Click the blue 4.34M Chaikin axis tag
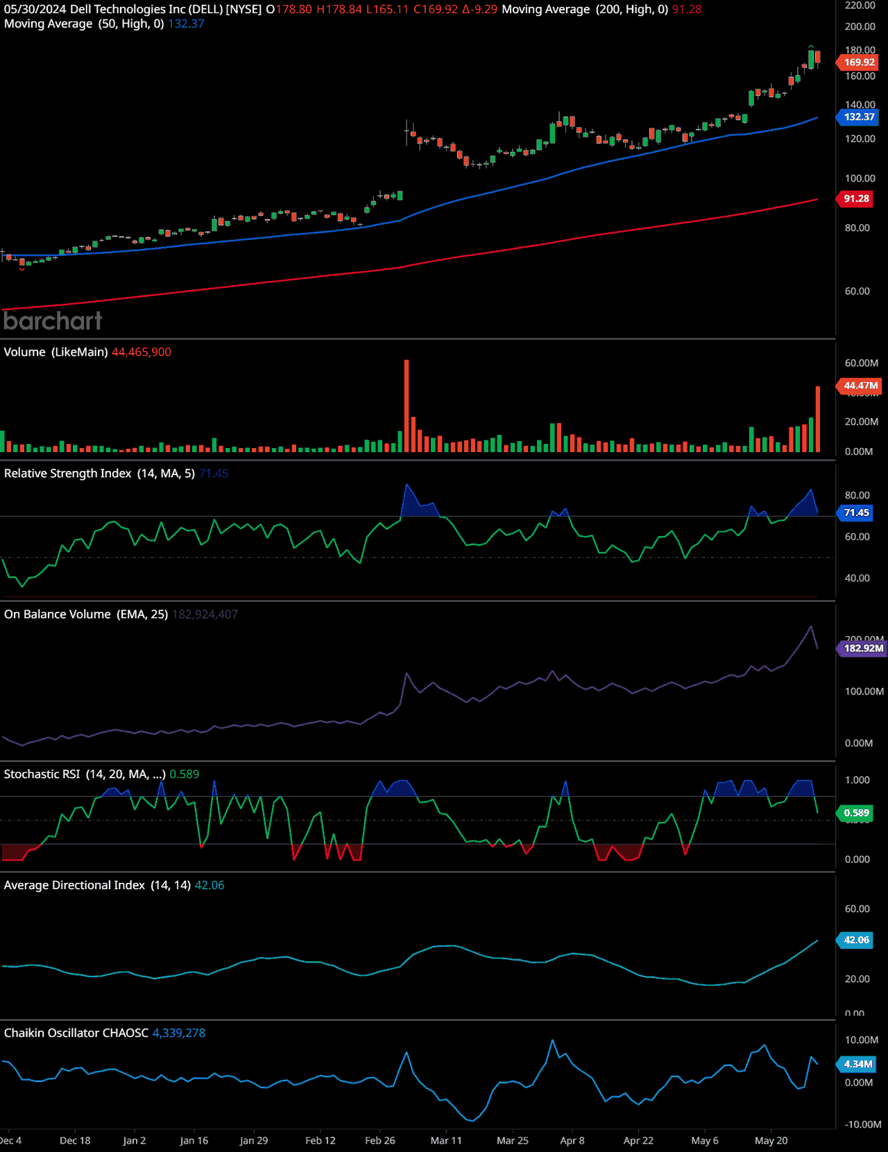The width and height of the screenshot is (888, 1152). coord(857,1064)
